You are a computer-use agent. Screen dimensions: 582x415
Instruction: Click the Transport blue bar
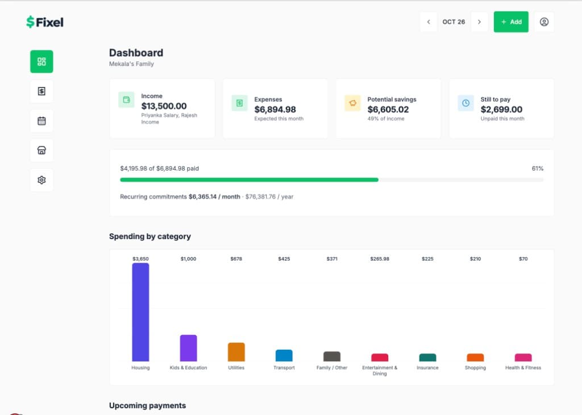coord(284,355)
